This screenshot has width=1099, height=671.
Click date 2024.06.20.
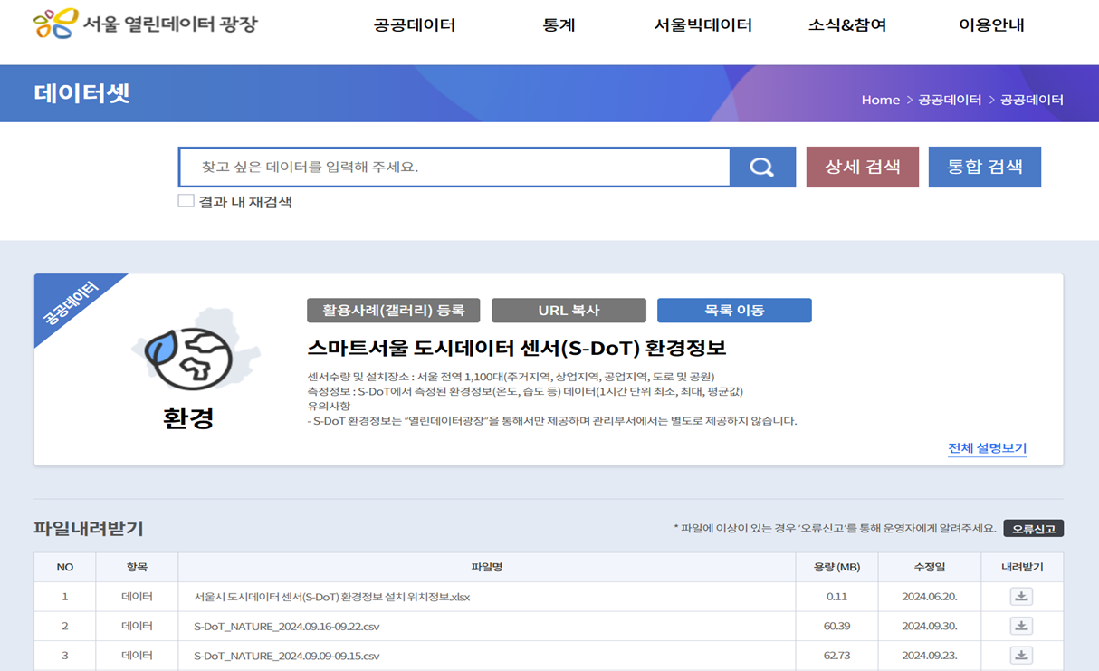tap(930, 597)
